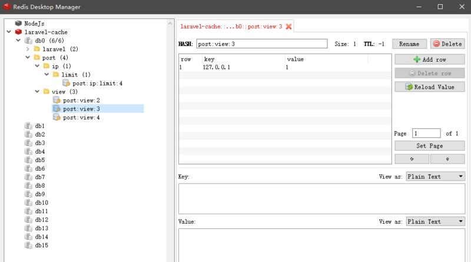Click the db5 database icon
The image size is (471, 262).
[28, 160]
